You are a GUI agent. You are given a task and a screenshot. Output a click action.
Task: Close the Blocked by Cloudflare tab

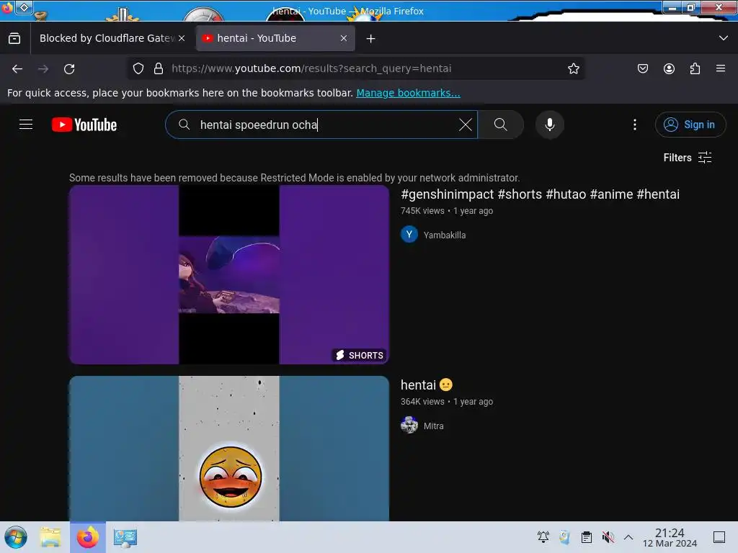pyautogui.click(x=182, y=39)
